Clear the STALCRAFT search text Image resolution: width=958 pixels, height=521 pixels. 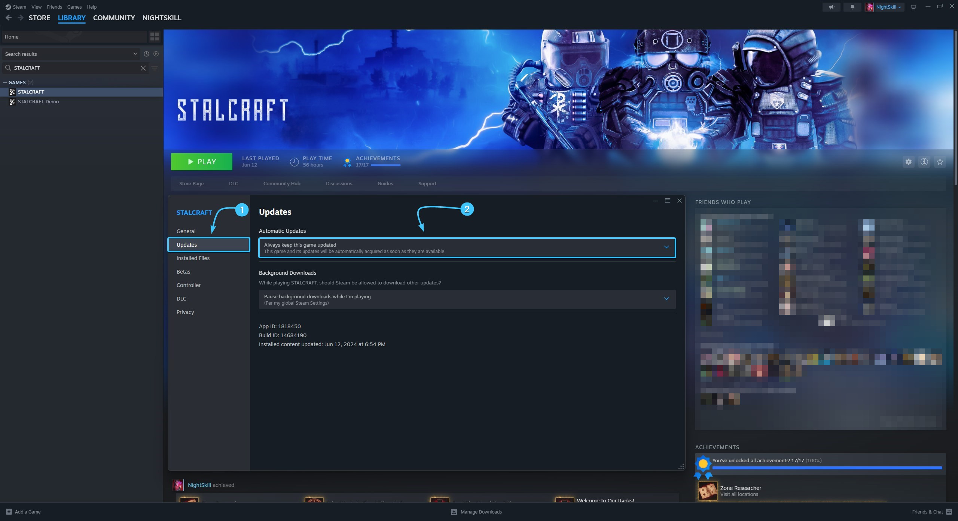[143, 68]
